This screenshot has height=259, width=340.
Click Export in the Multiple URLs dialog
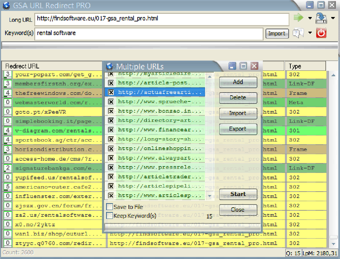point(238,129)
